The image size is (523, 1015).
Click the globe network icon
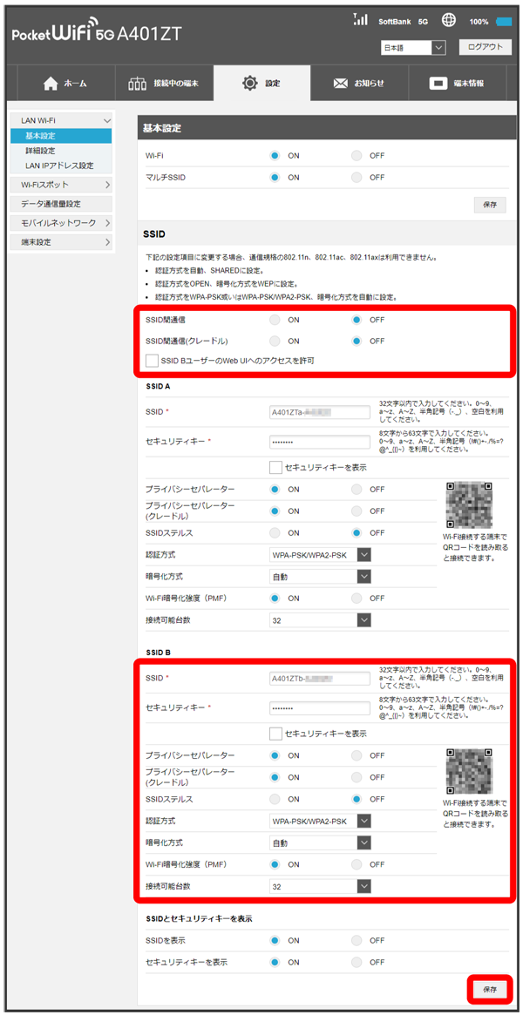[x=449, y=20]
